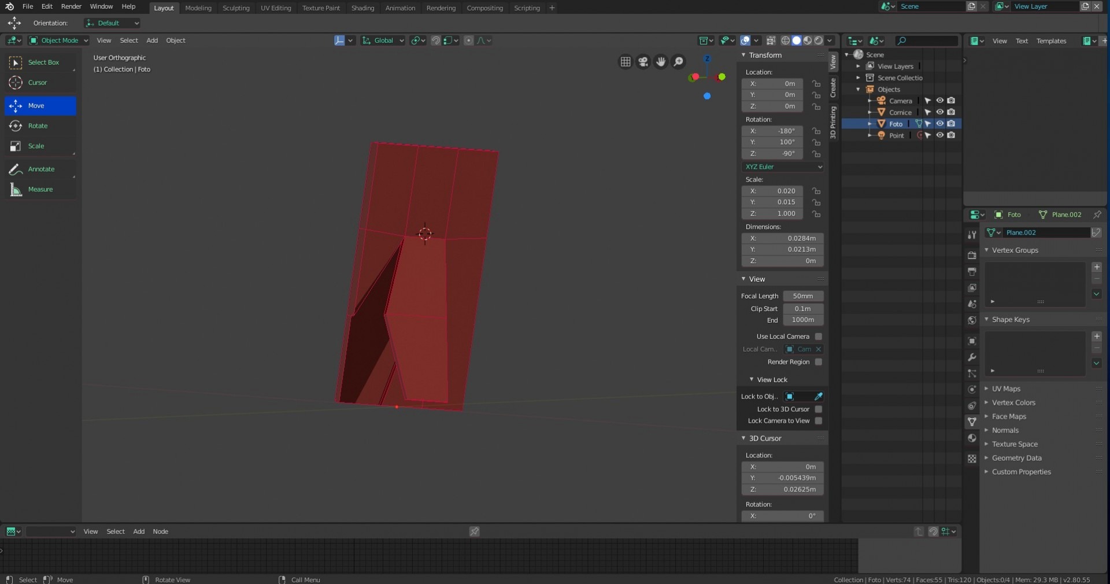Activate the Cursor tool
The width and height of the screenshot is (1110, 584).
[x=40, y=83]
